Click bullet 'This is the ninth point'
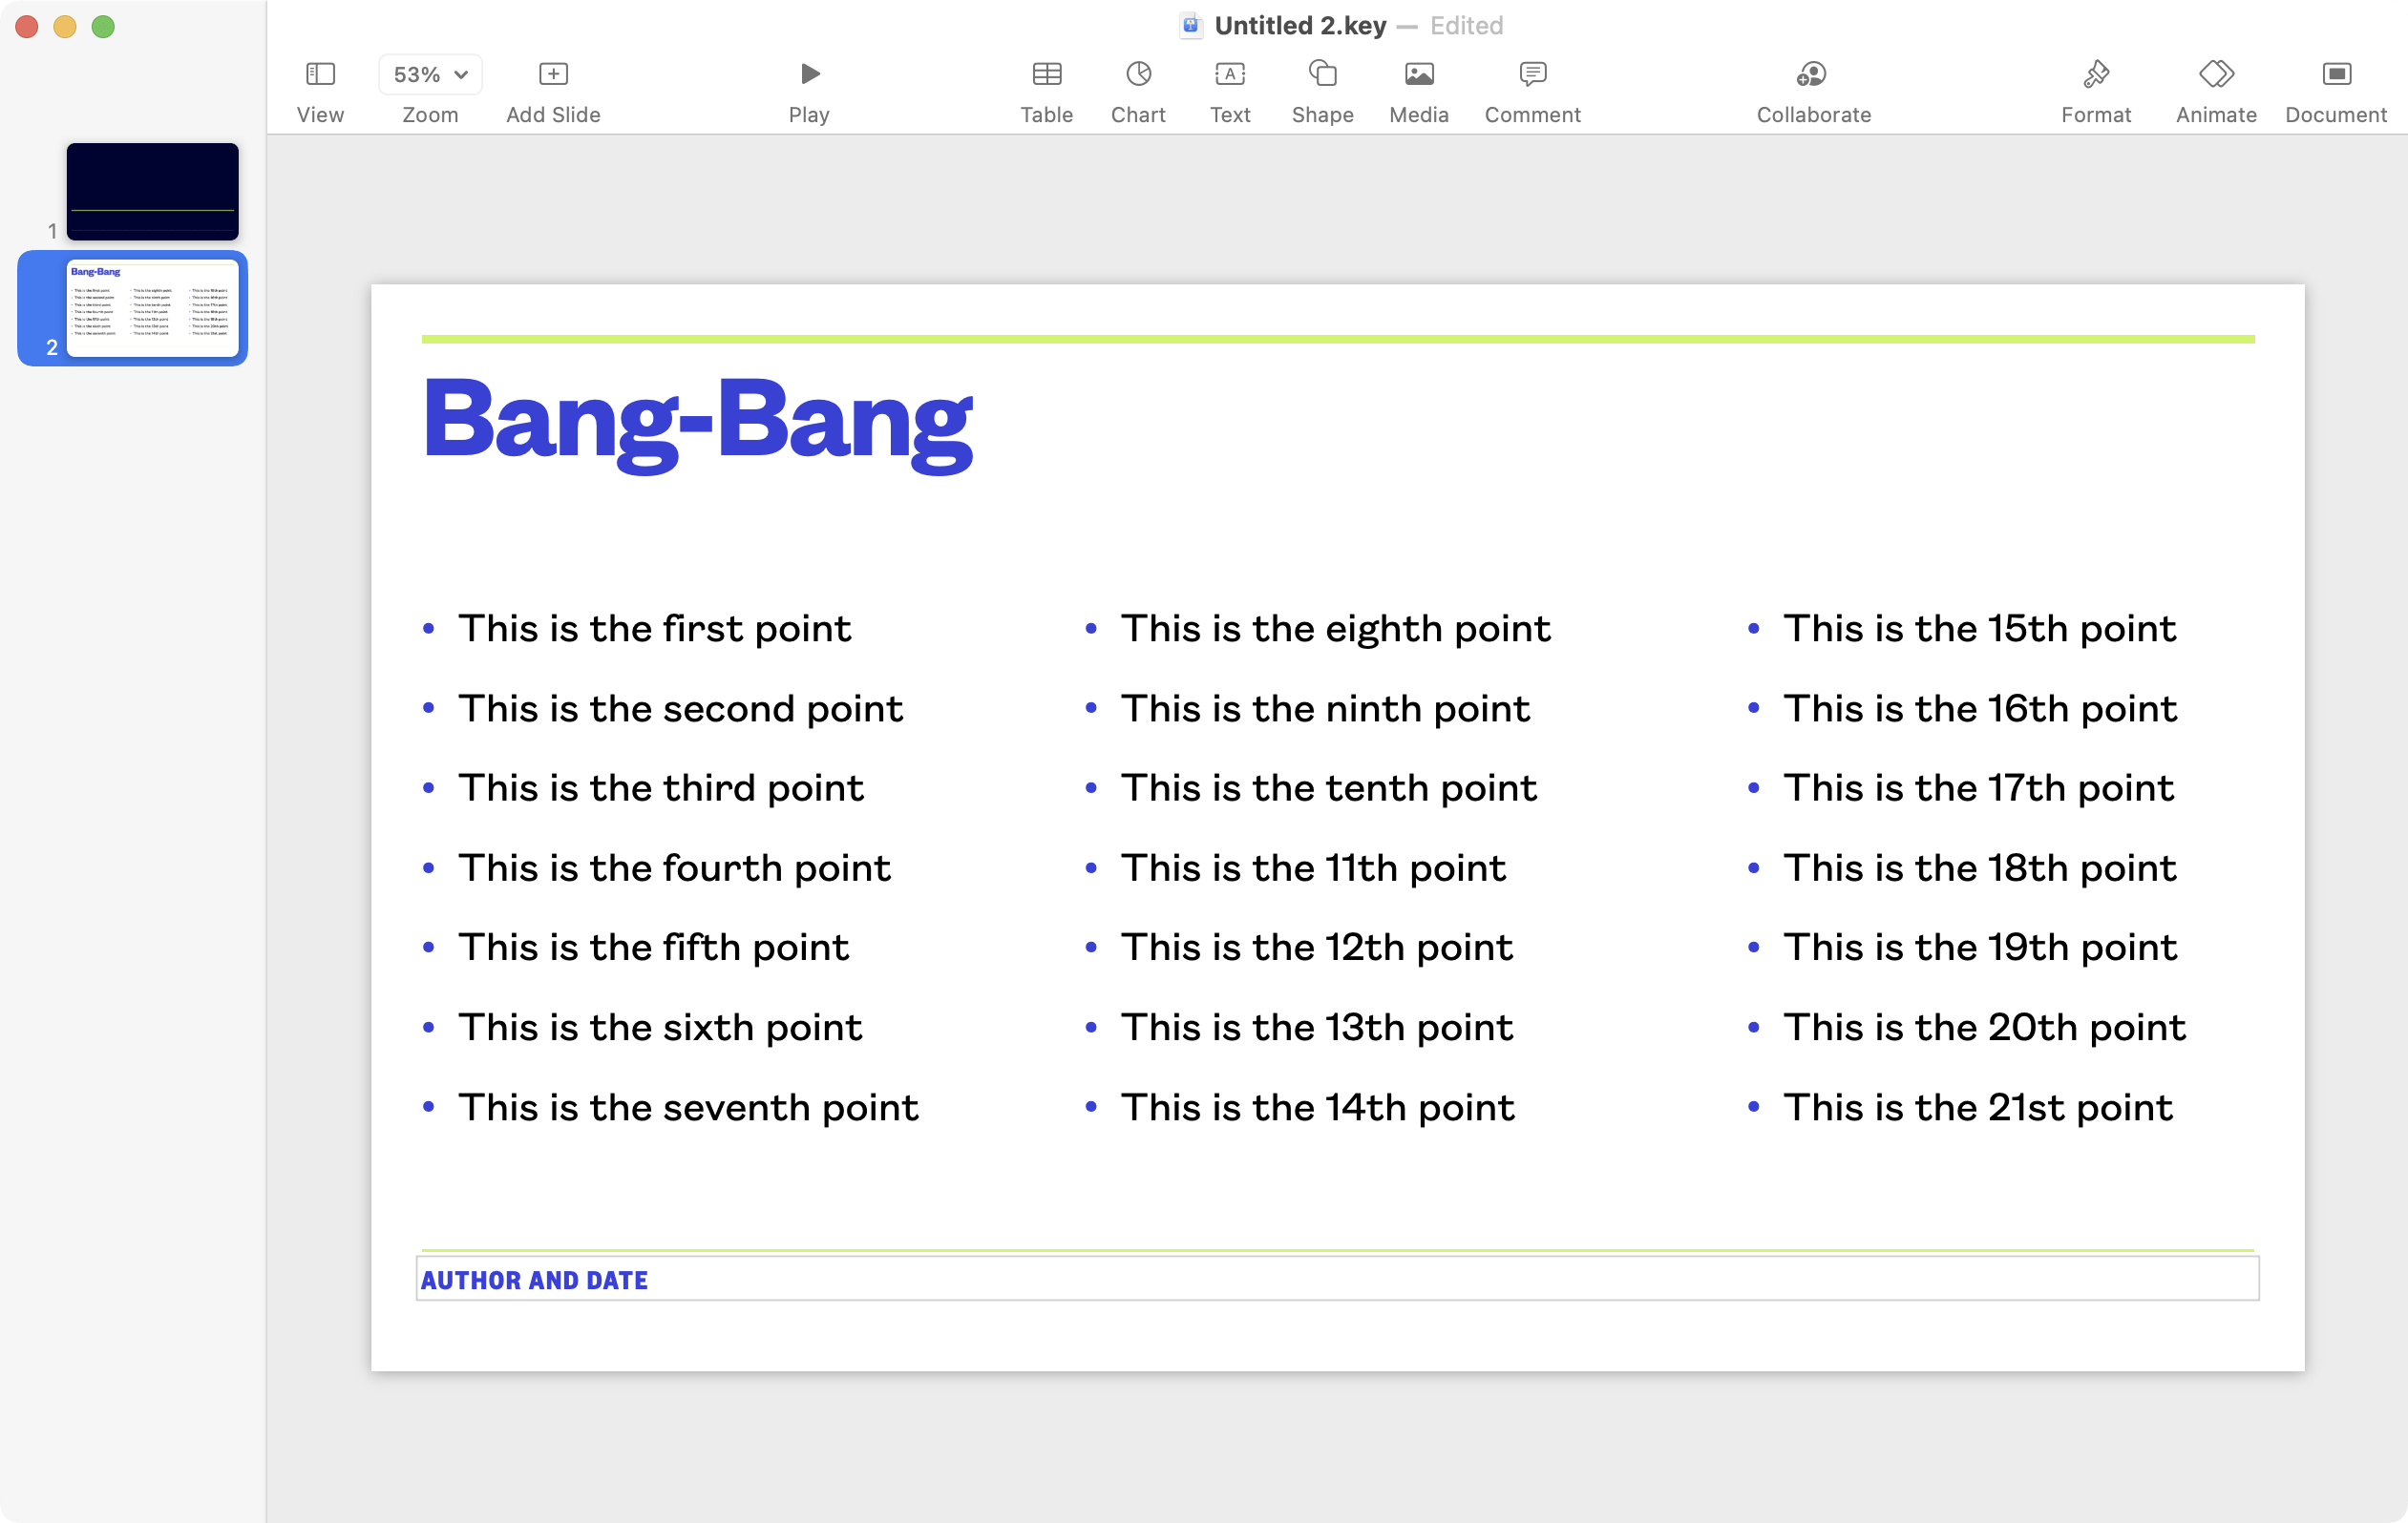Image resolution: width=2408 pixels, height=1523 pixels. (x=1325, y=708)
